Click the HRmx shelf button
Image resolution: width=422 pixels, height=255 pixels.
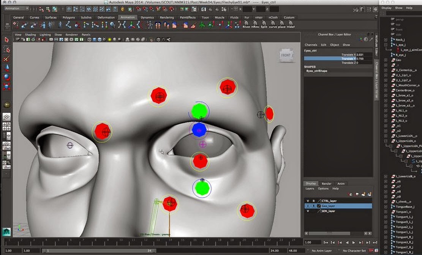[x=255, y=25]
